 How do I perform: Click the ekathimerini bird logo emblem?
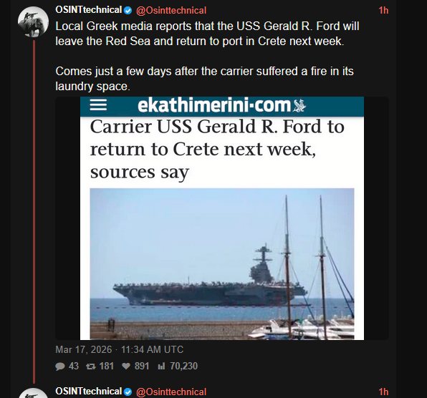299,105
